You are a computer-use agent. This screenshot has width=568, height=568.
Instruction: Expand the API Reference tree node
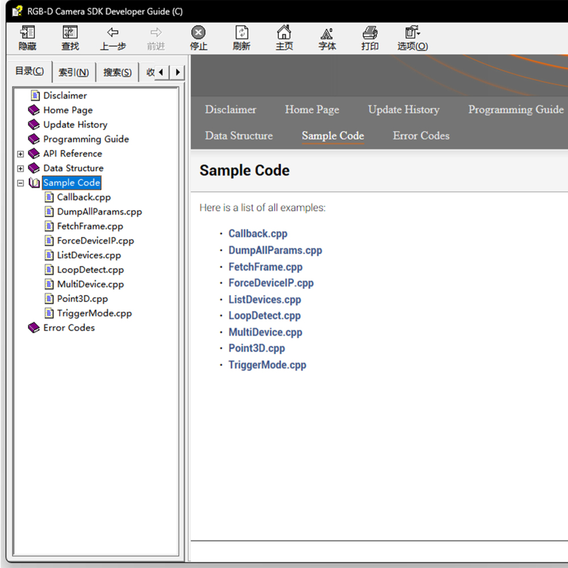20,154
